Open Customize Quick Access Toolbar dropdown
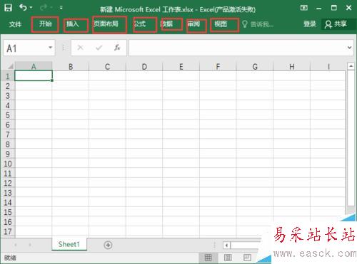Image resolution: width=357 pixels, height=264 pixels. (x=61, y=8)
